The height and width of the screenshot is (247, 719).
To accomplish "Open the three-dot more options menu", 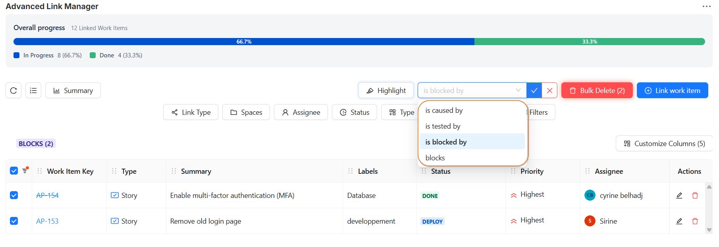I will coord(706,6).
